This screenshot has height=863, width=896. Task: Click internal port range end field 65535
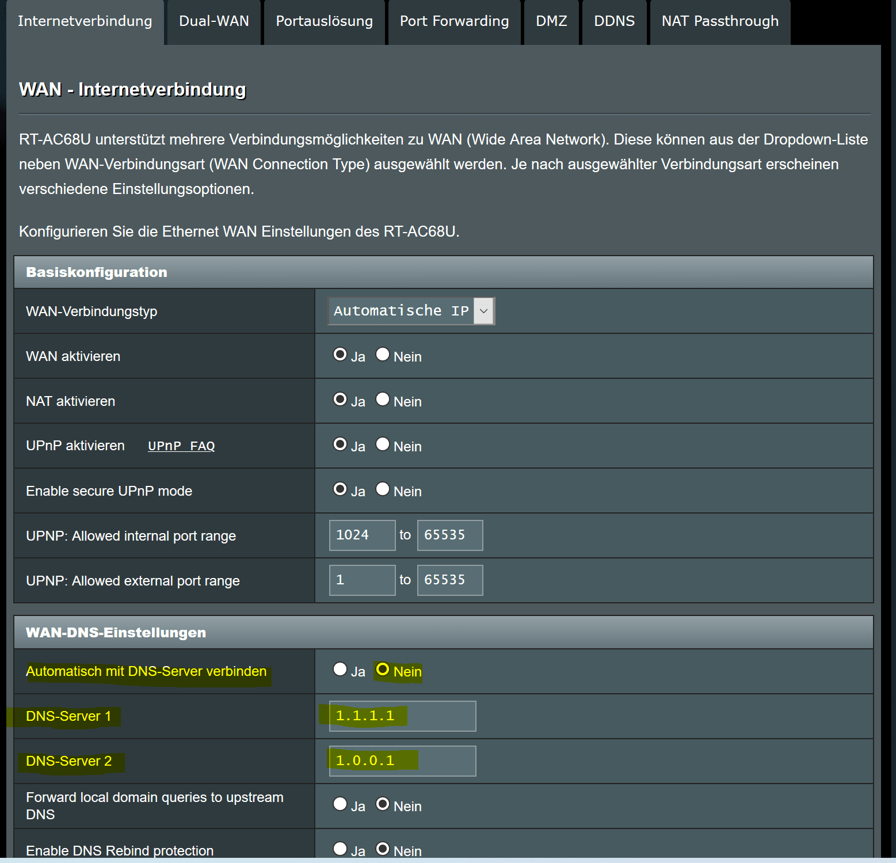coord(450,535)
